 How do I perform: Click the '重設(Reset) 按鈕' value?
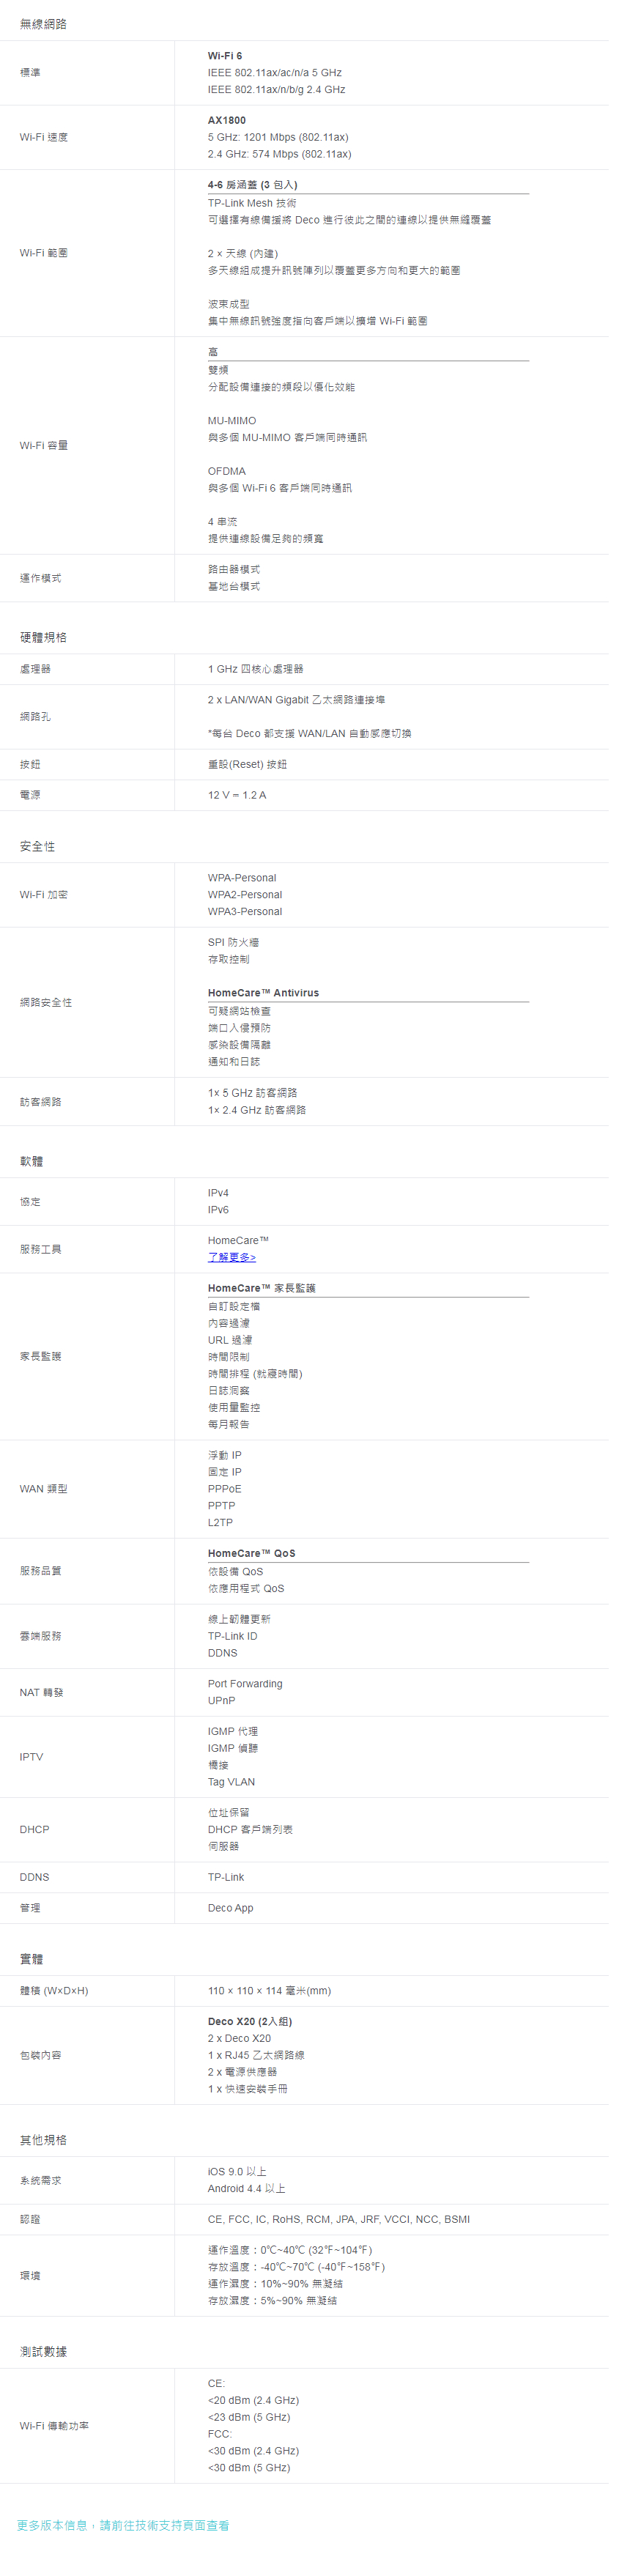(x=247, y=764)
